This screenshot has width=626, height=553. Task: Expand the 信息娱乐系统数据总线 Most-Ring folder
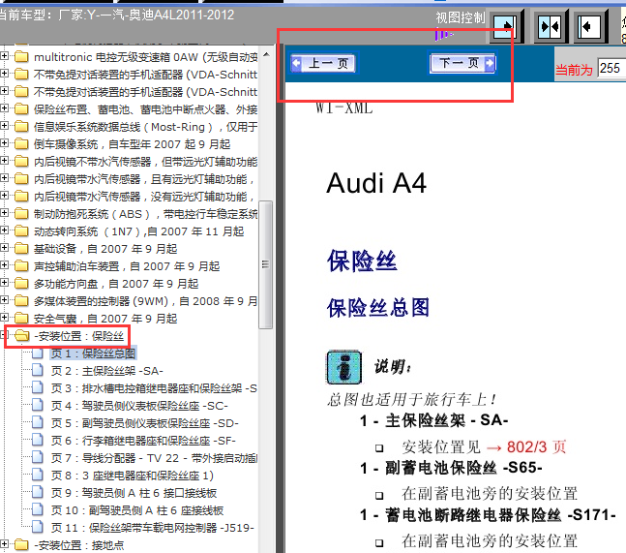point(5,126)
